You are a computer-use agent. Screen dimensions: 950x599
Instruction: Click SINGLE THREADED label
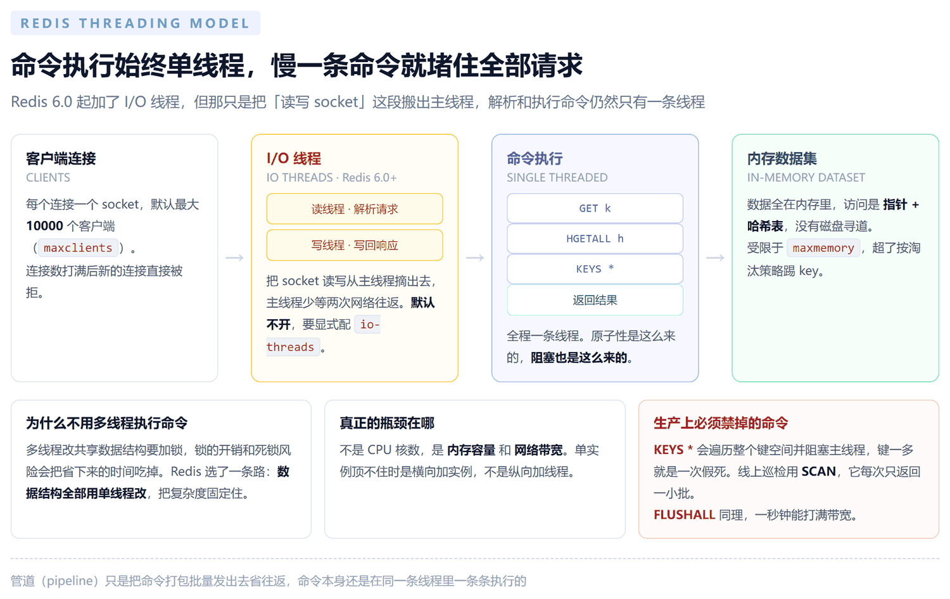click(557, 178)
